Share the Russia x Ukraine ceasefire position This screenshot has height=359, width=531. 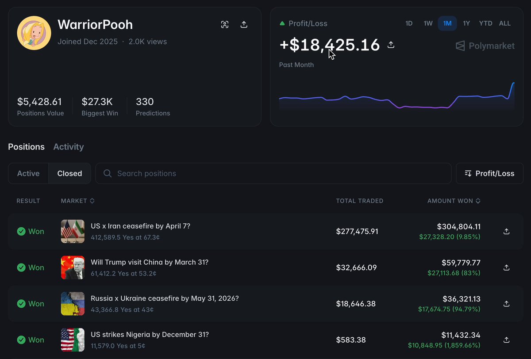507,304
